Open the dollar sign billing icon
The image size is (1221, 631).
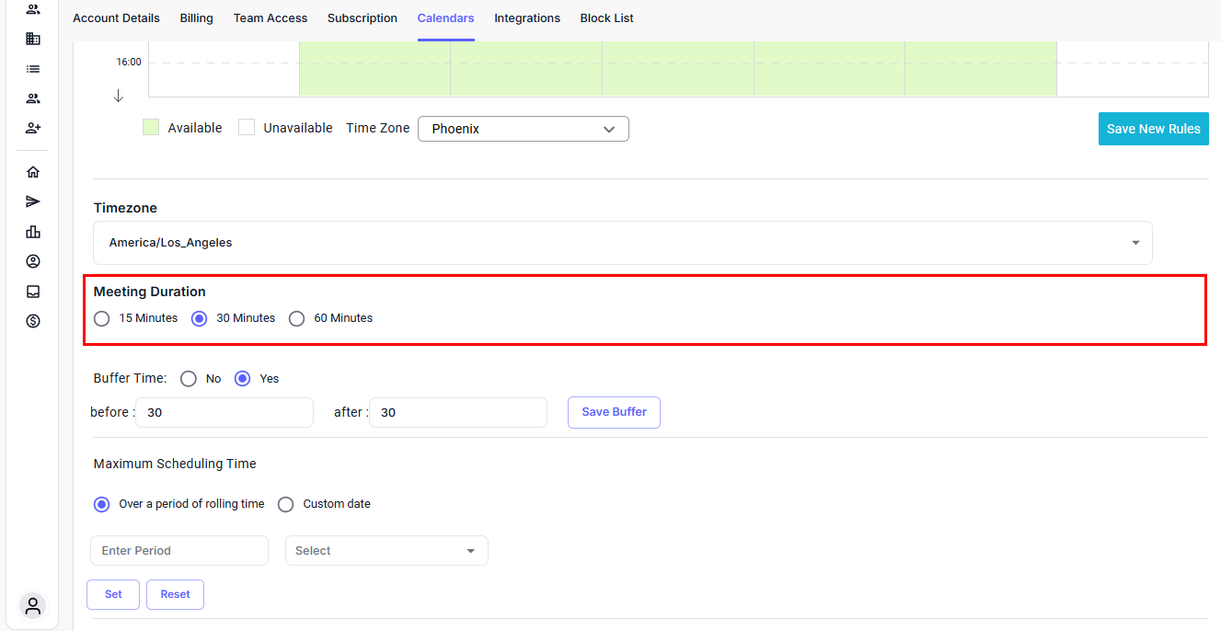click(33, 321)
